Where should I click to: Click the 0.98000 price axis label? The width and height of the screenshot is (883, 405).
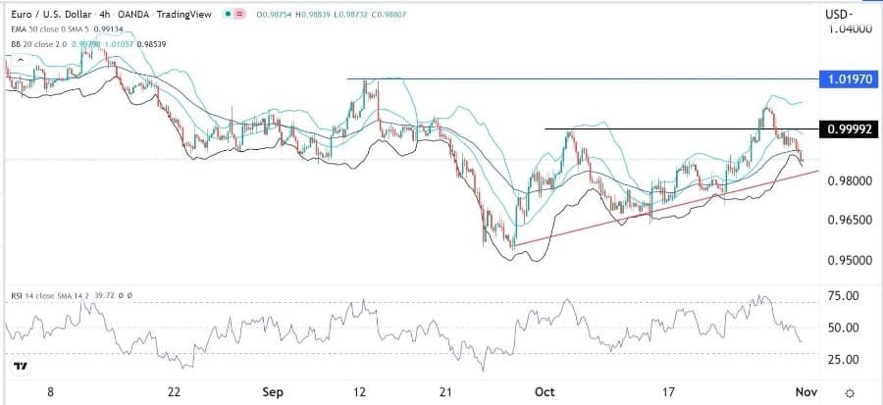coord(848,181)
